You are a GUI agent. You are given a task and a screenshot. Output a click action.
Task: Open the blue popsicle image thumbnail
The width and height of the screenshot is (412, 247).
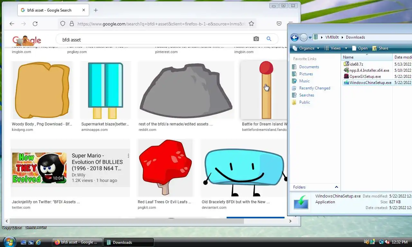(x=106, y=90)
